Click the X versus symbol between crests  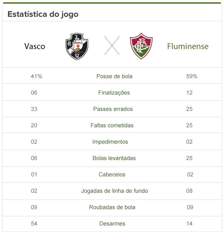point(112,46)
